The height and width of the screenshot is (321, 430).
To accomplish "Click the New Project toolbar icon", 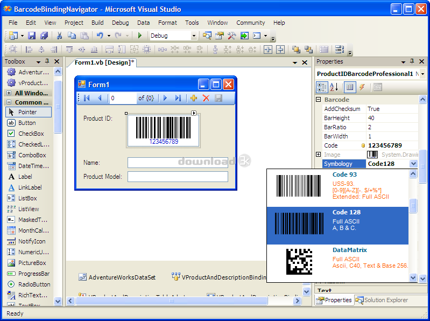I will [13, 36].
